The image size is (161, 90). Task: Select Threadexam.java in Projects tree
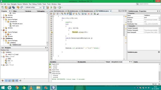click(17, 24)
